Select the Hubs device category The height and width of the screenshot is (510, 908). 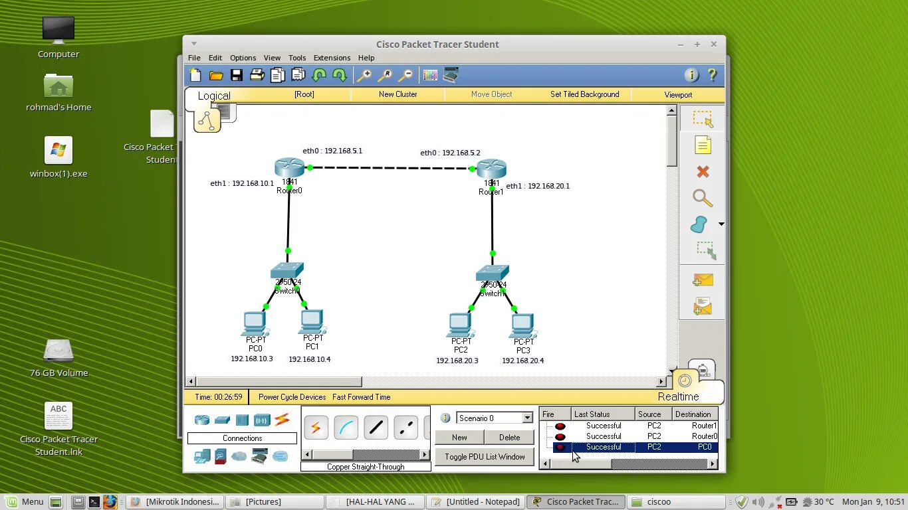coord(242,420)
